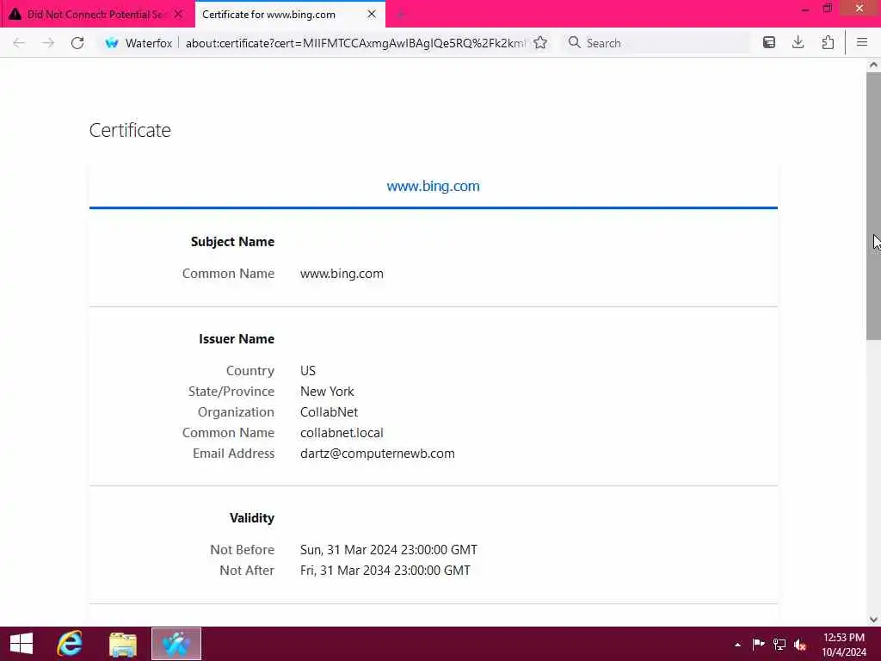This screenshot has height=661, width=881.
Task: Click the Waterfox identity icon in address bar
Action: point(112,43)
